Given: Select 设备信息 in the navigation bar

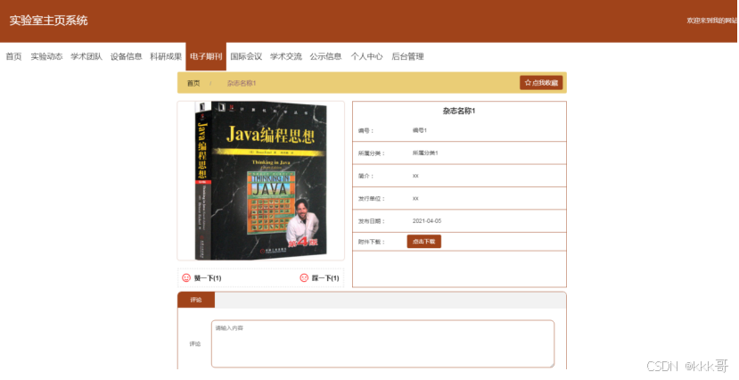Looking at the screenshot, I should pos(127,56).
